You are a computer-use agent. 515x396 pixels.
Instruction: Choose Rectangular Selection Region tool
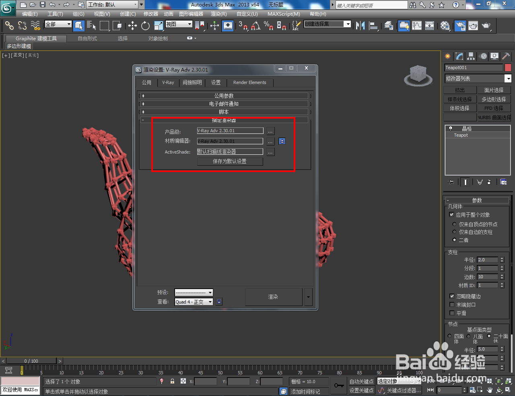tap(105, 26)
